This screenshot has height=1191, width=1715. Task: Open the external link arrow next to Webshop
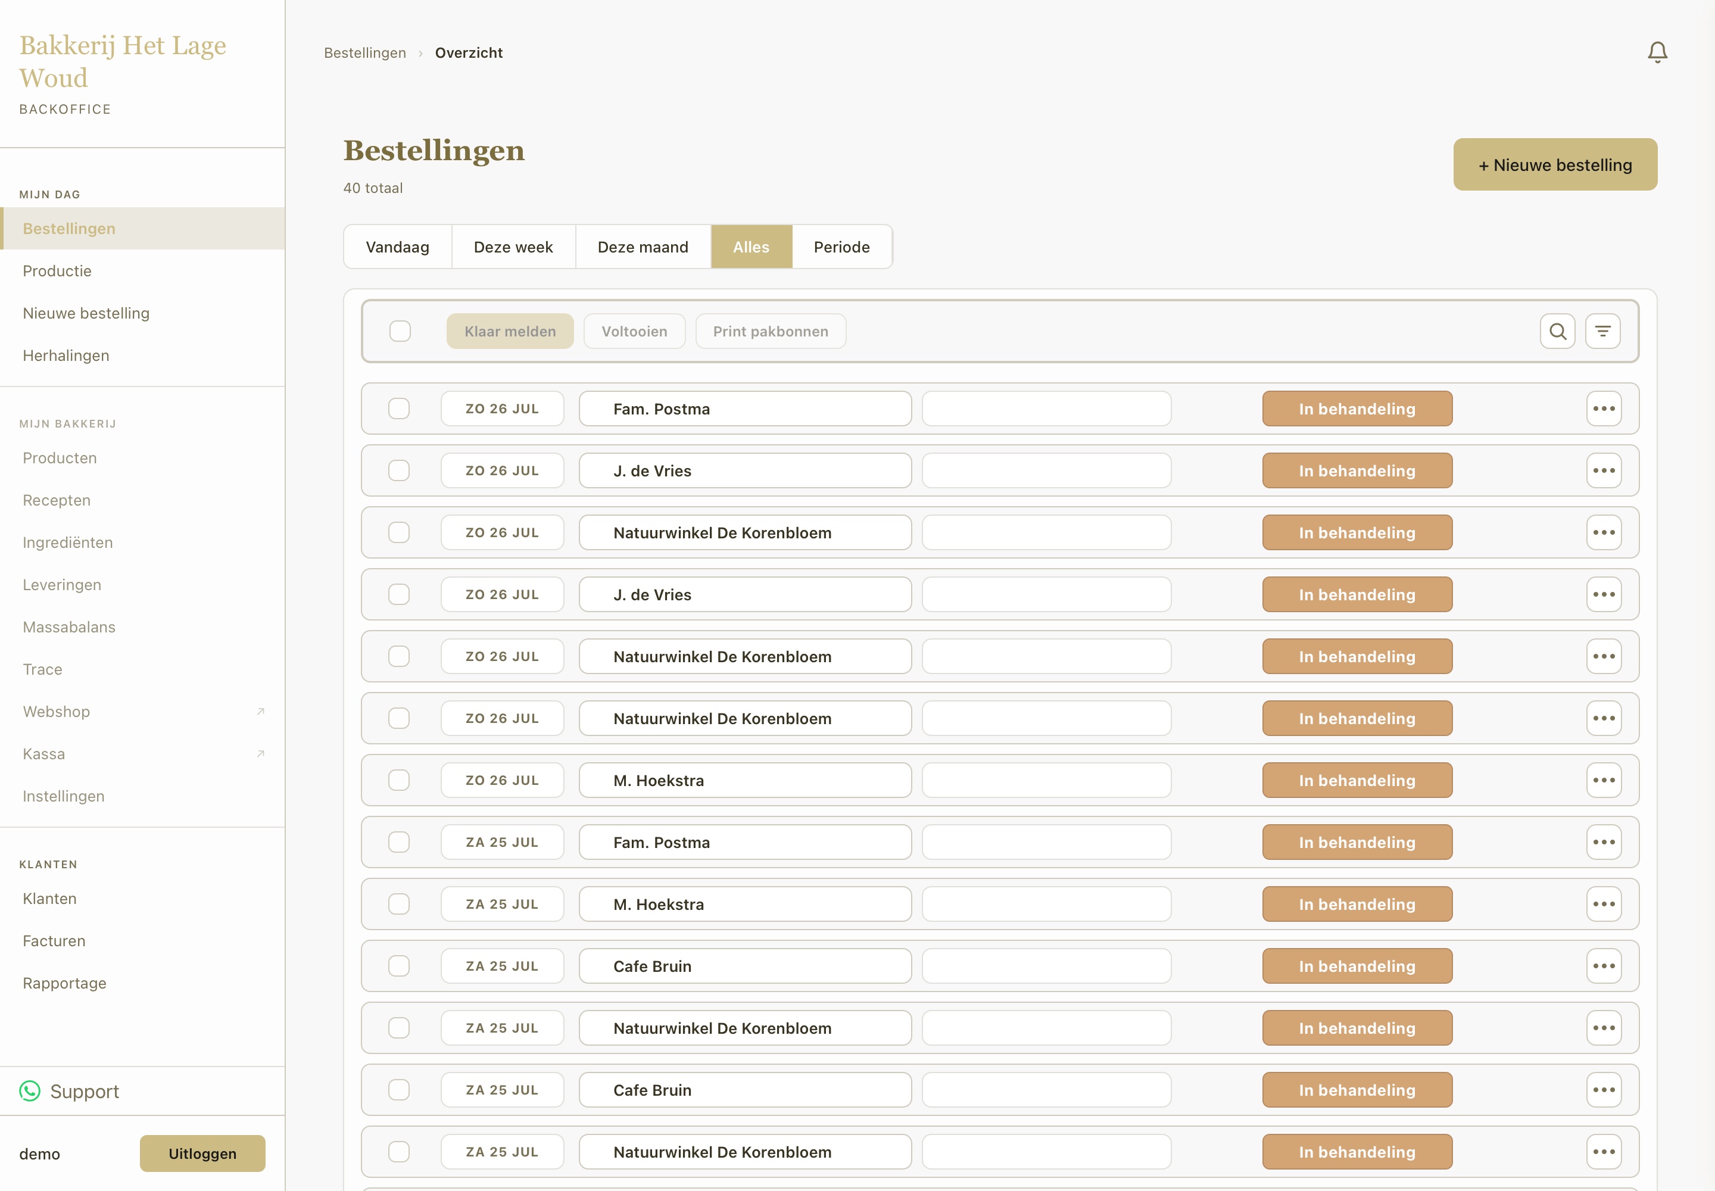[260, 712]
